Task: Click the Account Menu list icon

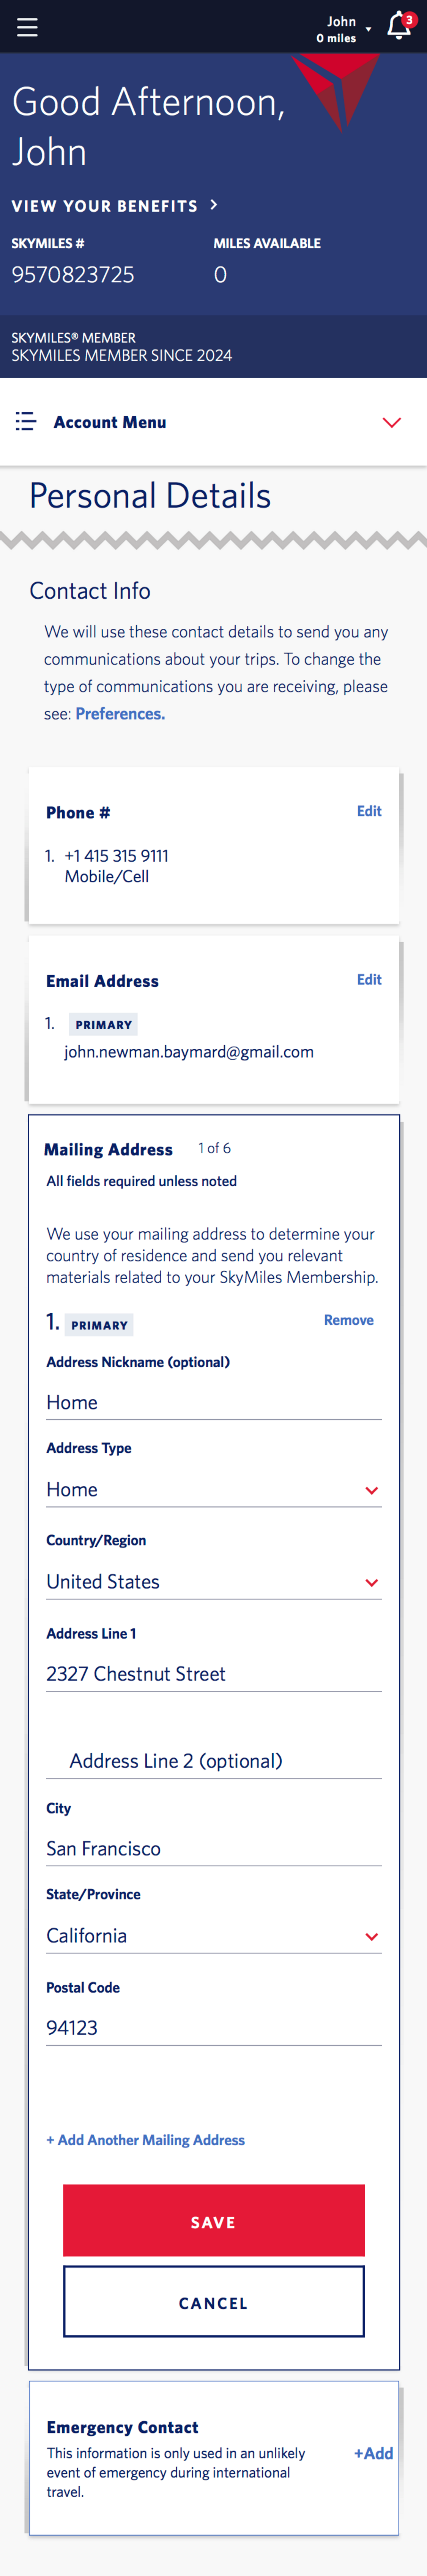Action: pyautogui.click(x=25, y=422)
